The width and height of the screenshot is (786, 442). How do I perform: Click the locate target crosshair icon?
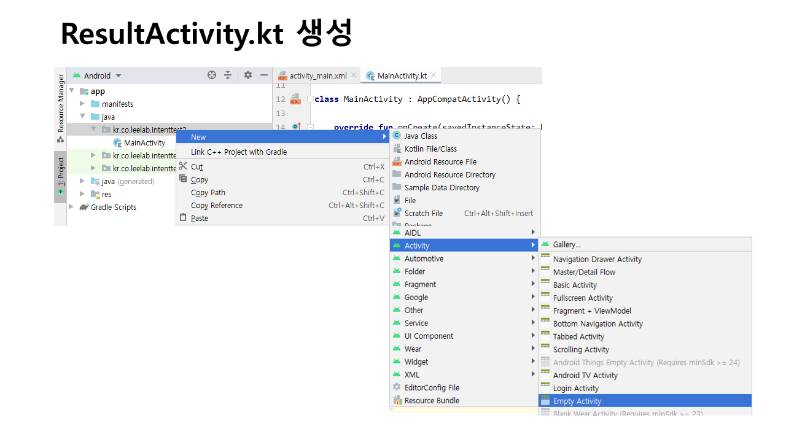coord(212,75)
